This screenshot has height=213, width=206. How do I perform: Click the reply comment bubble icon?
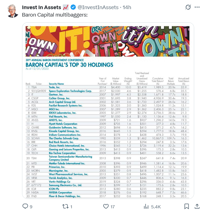[x=25, y=206]
